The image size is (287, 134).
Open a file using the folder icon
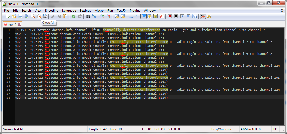pos(14,16)
